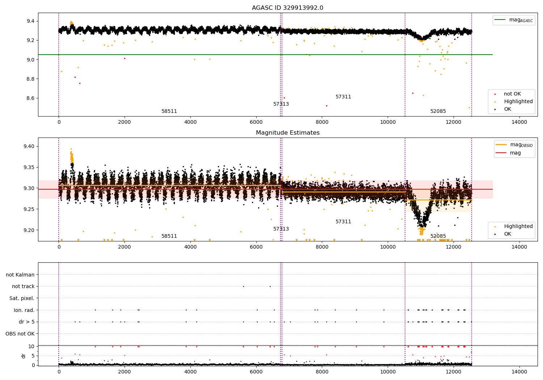Click the AGASC ID 329913992.0 plot title
Image resolution: width=543 pixels, height=380 pixels.
(287, 8)
